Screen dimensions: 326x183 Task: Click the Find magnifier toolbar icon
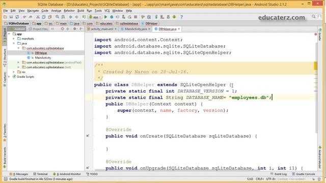57,17
